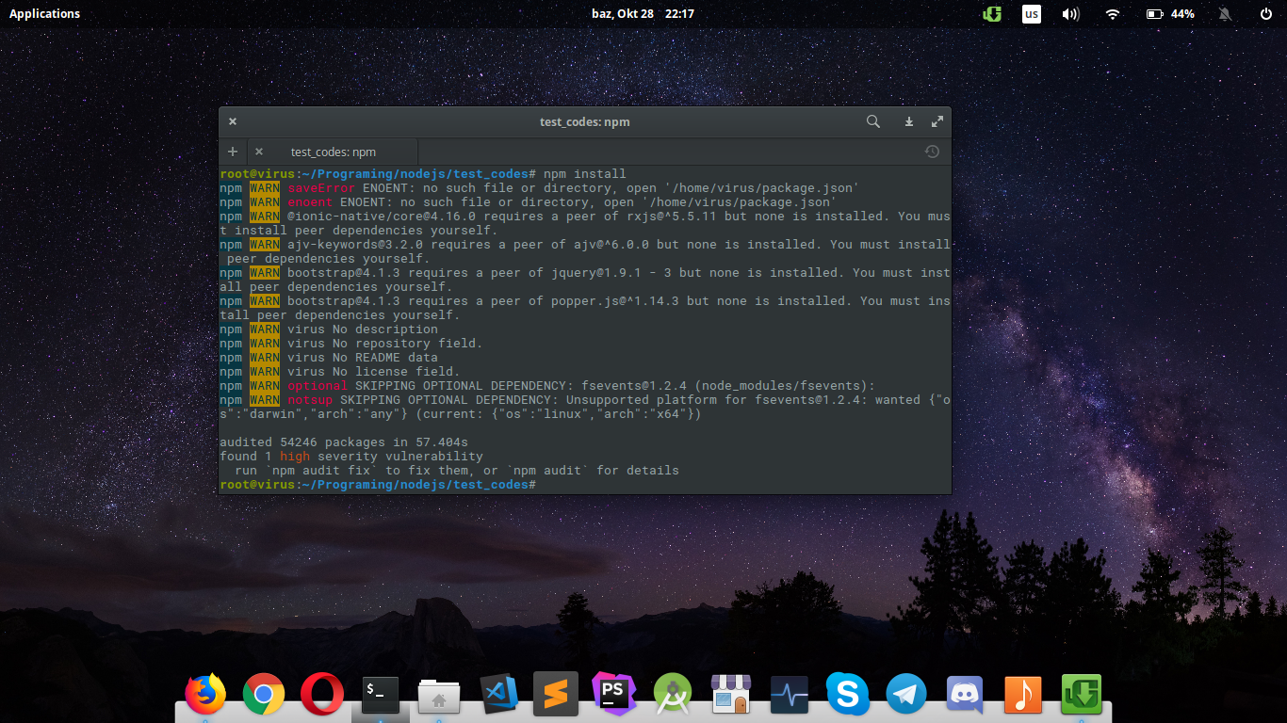Viewport: 1287px width, 723px height.
Task: Launch Google Chrome from the dock
Action: (x=264, y=695)
